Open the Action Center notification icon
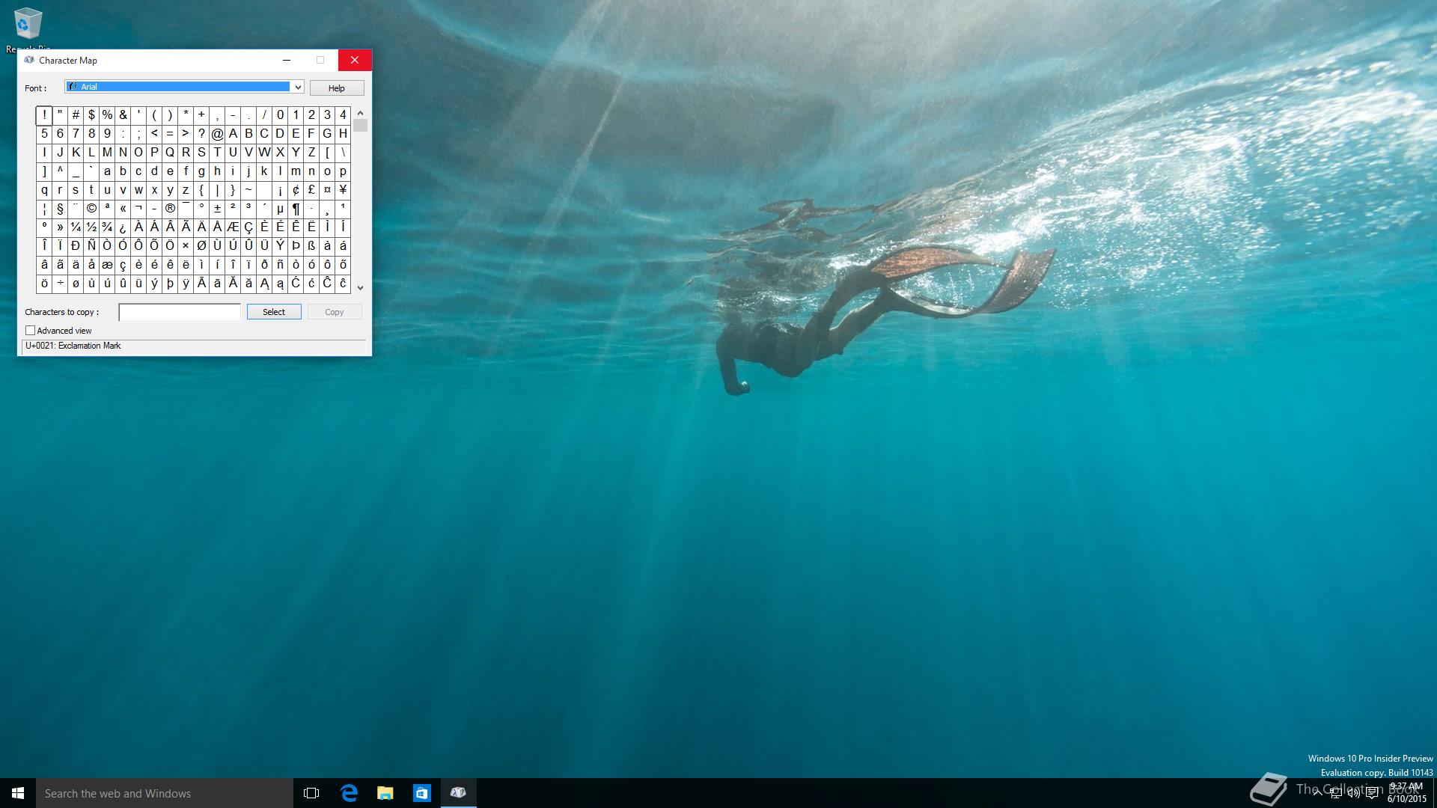1437x808 pixels. (x=1372, y=793)
